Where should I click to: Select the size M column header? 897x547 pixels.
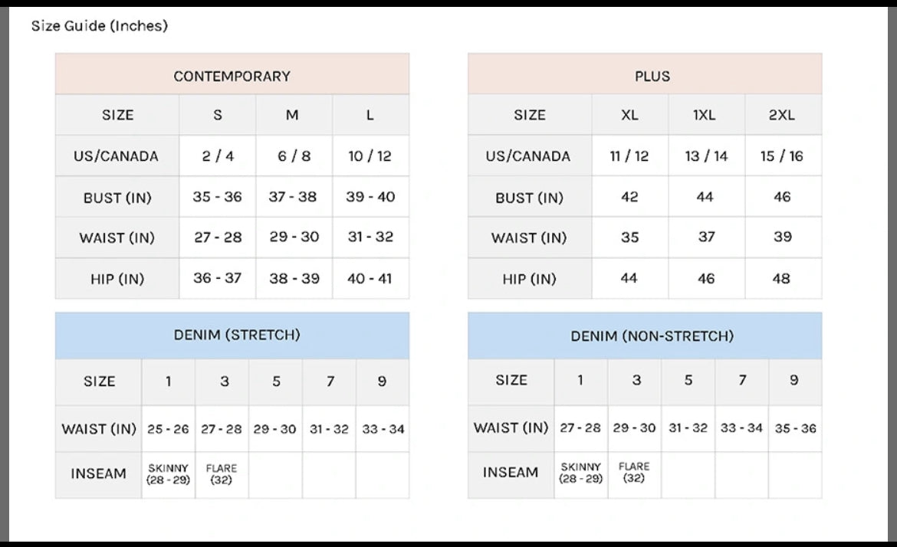tap(292, 115)
